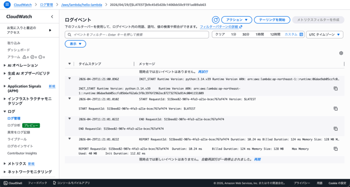Open the external-link icon beside filter pattern details

241,27
